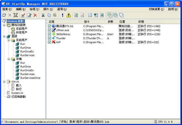This screenshot has width=182, height=125.
Task: Select the Windows 啟動 root node
Action: (15, 21)
